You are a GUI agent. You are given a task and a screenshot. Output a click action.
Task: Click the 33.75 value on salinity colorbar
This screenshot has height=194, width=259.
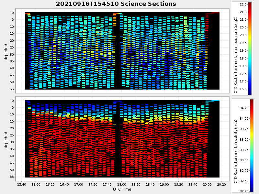pyautogui.click(x=244, y=129)
